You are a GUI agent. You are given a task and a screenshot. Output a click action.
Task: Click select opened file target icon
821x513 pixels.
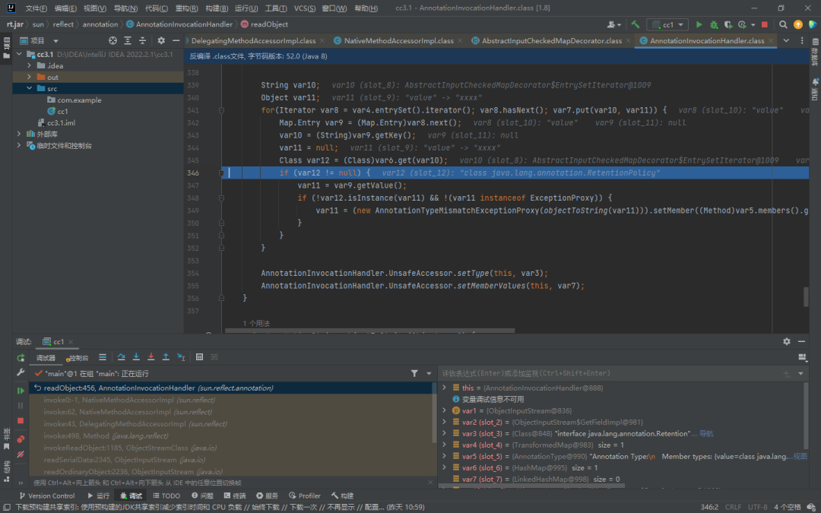(x=113, y=40)
